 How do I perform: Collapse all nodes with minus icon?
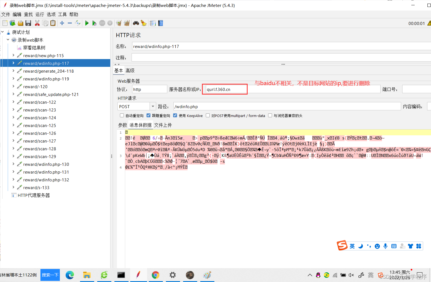70,23
